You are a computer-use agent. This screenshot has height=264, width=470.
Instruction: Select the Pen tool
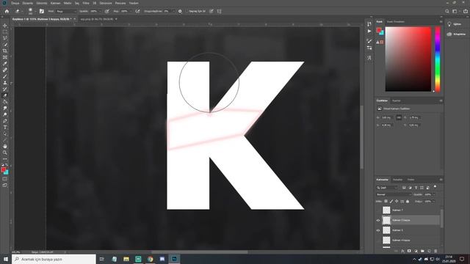(x=5, y=121)
